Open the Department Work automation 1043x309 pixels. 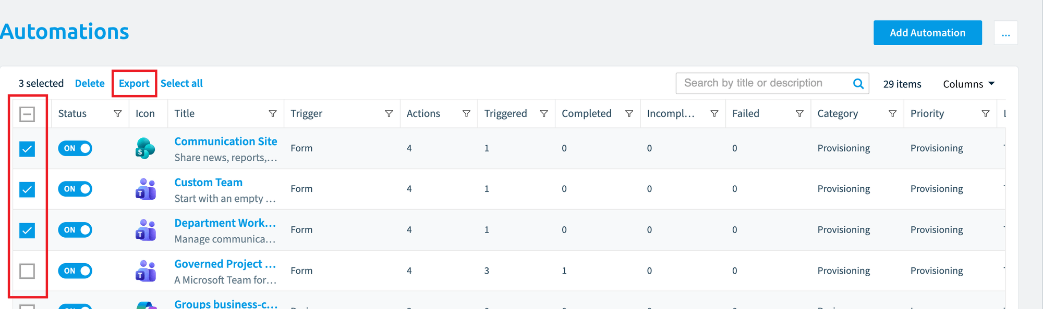pos(225,223)
